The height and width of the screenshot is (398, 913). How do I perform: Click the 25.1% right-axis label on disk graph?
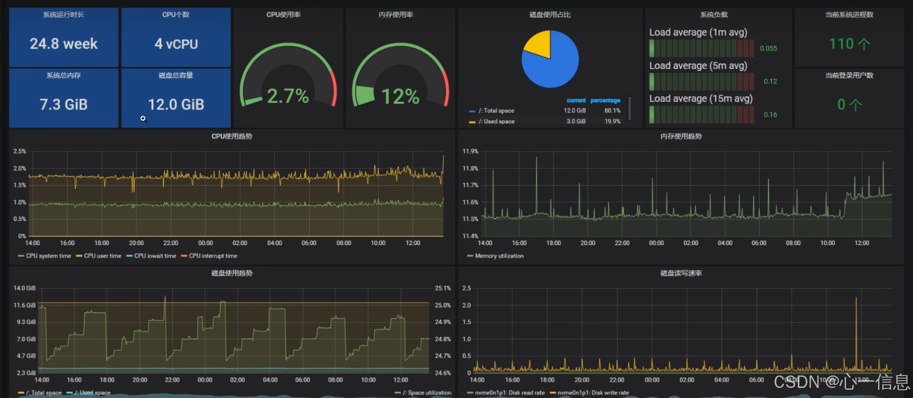tap(443, 288)
